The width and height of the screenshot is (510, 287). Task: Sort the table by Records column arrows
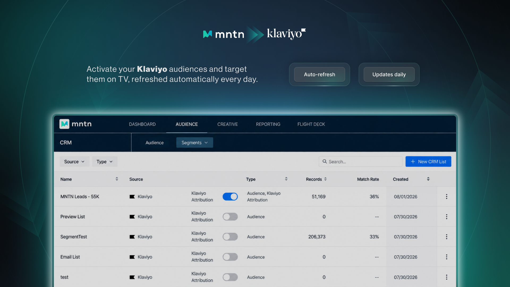click(325, 179)
